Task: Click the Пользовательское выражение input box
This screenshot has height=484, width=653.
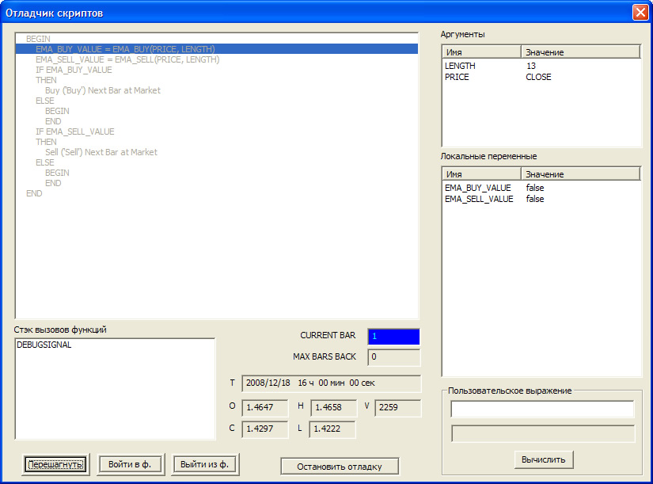Action: tap(542, 409)
